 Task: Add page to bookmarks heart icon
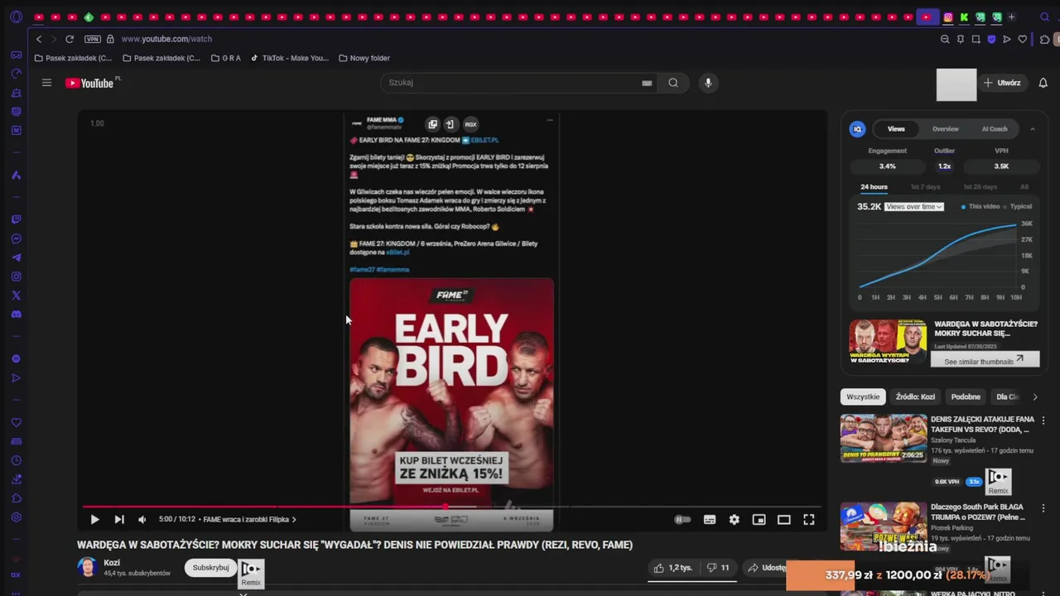tap(1023, 39)
